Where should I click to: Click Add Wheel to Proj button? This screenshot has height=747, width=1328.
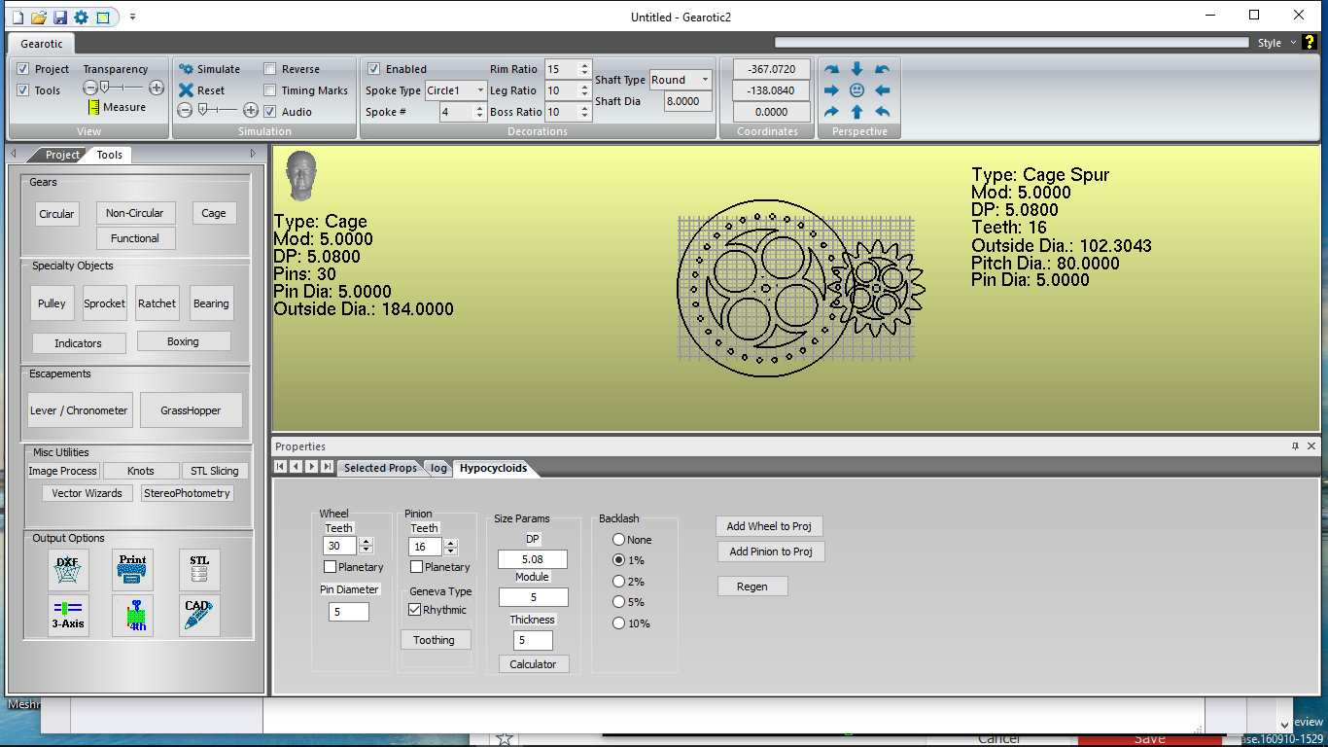point(769,526)
